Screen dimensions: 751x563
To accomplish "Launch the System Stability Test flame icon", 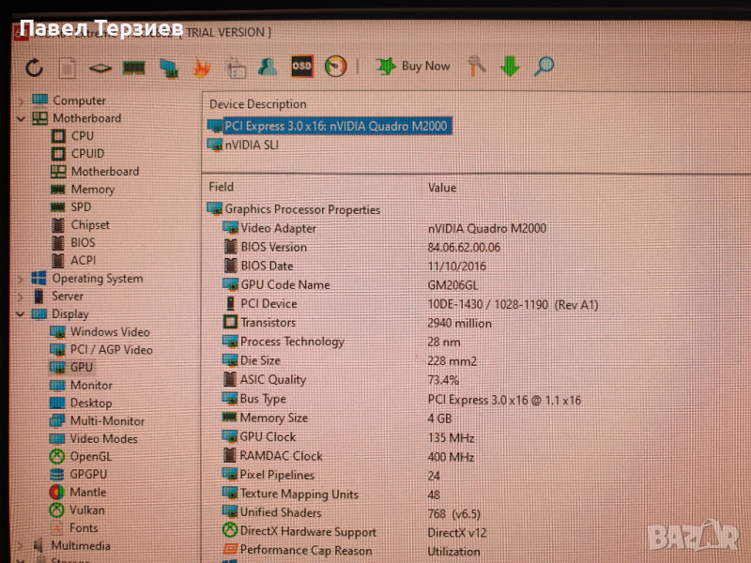I will point(202,68).
